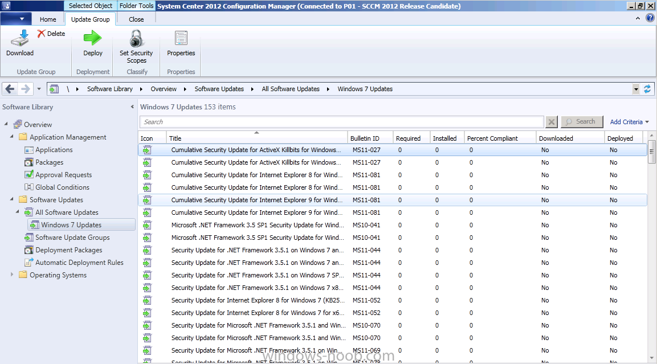This screenshot has height=364, width=657.
Task: Click Software Library in the breadcrumb
Action: coord(110,89)
